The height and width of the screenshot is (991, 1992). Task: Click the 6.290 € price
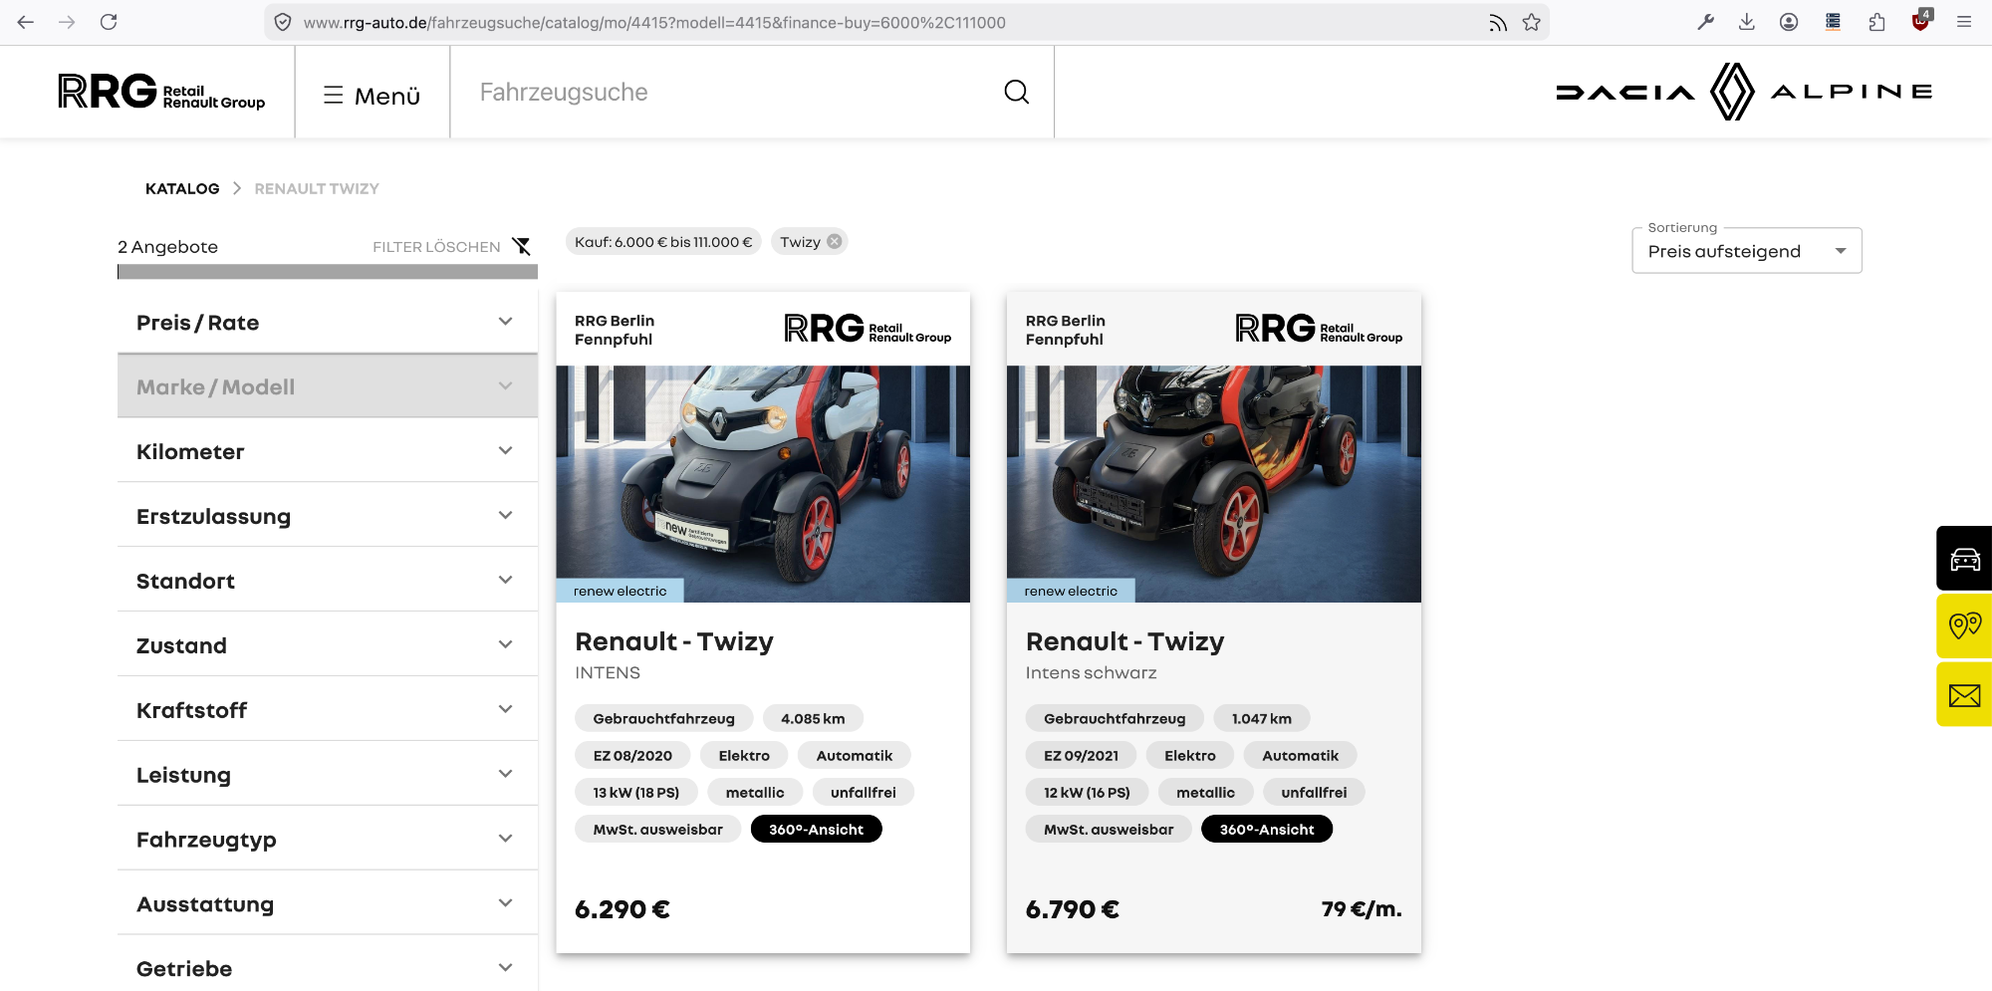point(622,909)
